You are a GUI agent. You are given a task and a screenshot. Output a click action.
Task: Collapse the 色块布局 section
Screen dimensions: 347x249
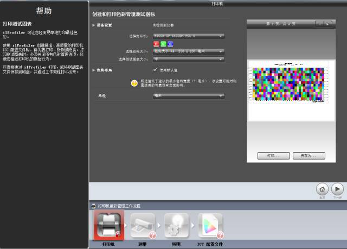pos(93,70)
